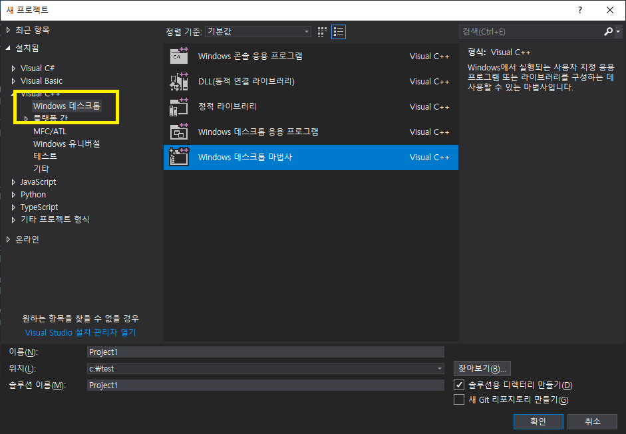Expand the Visual Basic node
Screen dimensions: 626x434
[13, 81]
